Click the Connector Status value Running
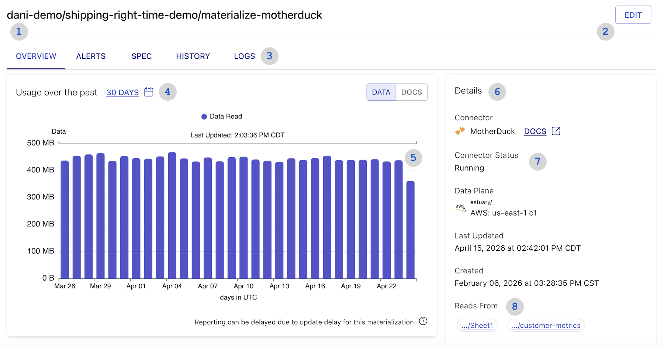664x347 pixels. pos(469,168)
